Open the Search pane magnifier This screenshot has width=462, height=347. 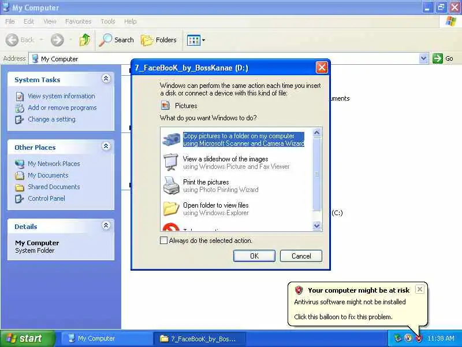tap(105, 40)
